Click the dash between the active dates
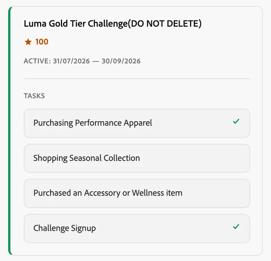Screen dimensions: 271x261 (x=96, y=61)
